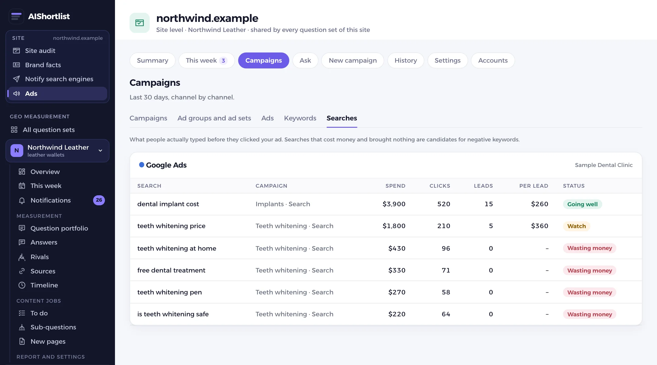
Task: Click the Sub-questions icon
Action: (x=22, y=327)
